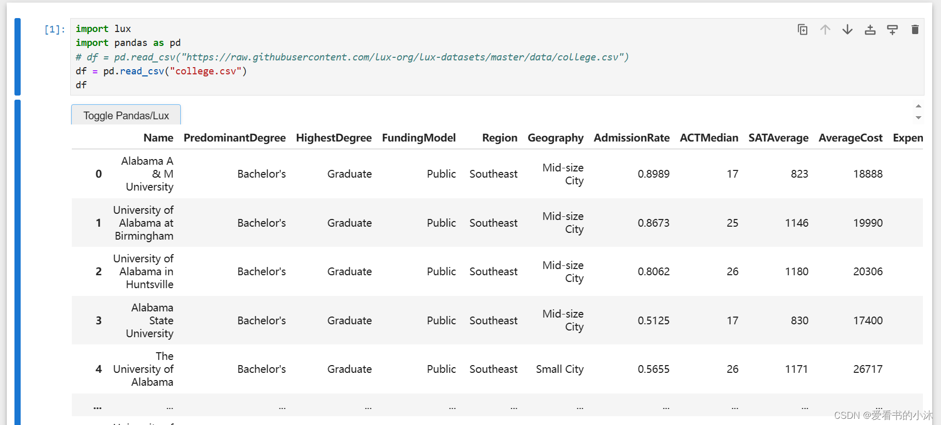This screenshot has width=941, height=425.
Task: Click the duplicate cell icon
Action: click(803, 29)
